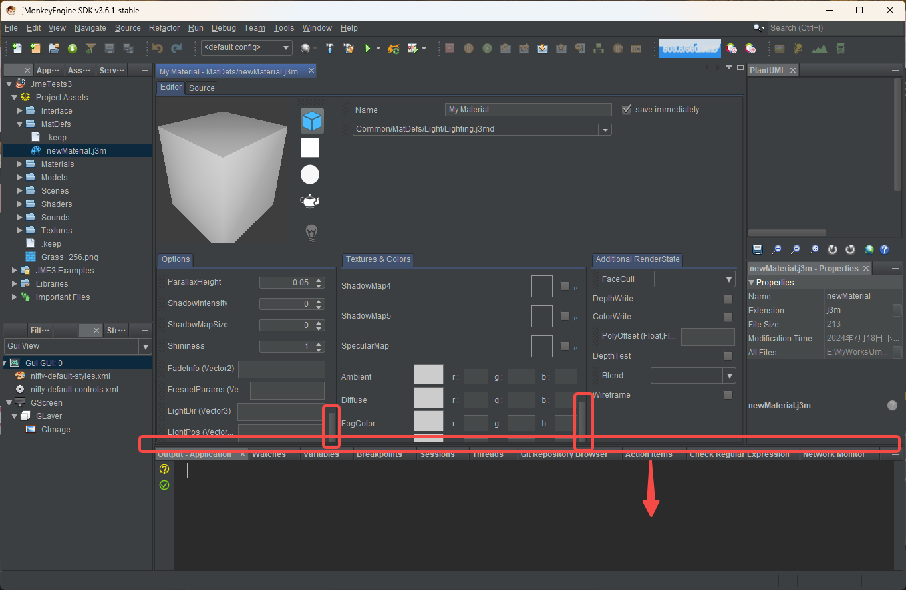Increase the ParallaxHeight spinner value

pyautogui.click(x=319, y=280)
